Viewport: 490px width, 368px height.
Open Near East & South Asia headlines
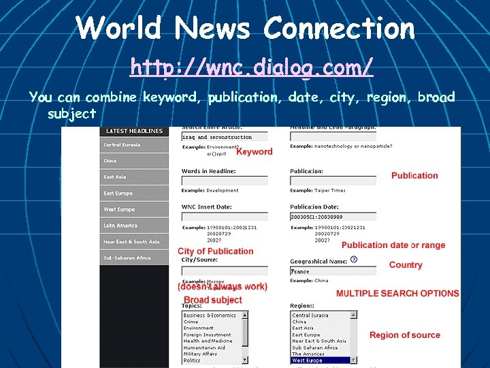[x=134, y=241]
